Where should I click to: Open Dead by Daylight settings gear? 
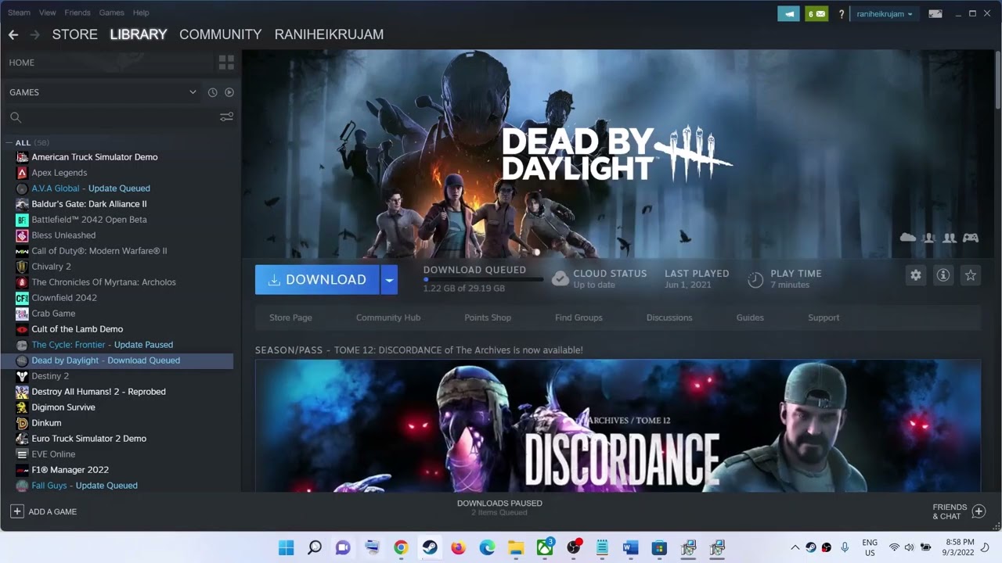(915, 275)
